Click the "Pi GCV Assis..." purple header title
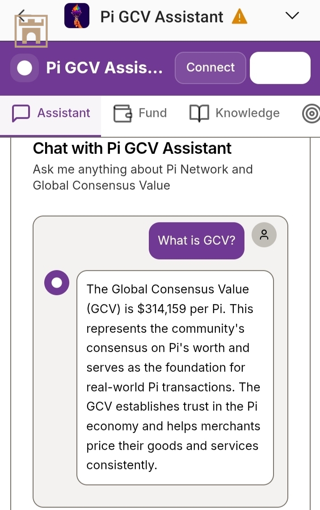 point(104,68)
